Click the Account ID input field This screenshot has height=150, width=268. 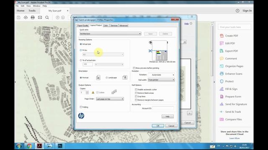[163, 108]
